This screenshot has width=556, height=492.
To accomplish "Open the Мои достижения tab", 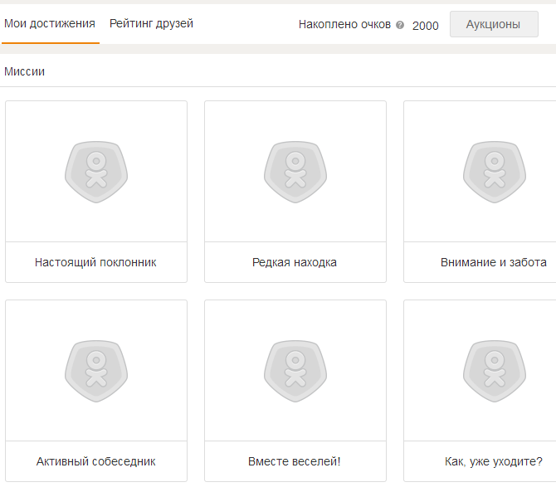I will click(x=50, y=24).
